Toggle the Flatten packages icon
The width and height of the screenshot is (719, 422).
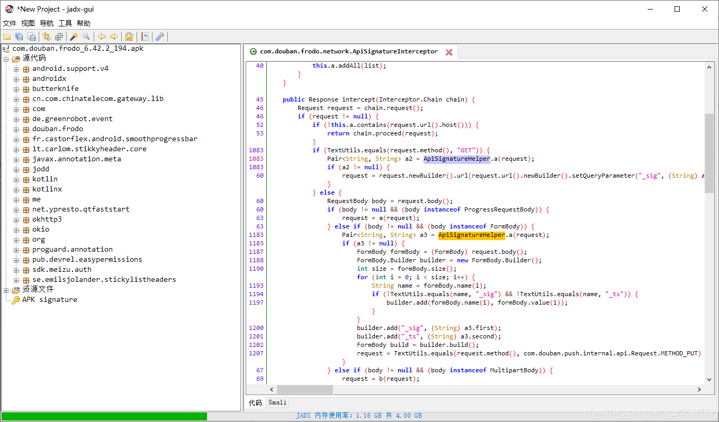[59, 36]
